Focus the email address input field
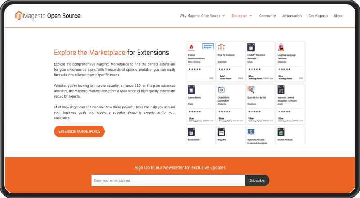The width and height of the screenshot is (360, 198). tap(168, 180)
